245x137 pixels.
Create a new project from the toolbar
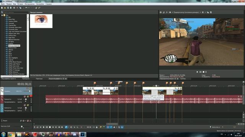[x=2, y=8]
